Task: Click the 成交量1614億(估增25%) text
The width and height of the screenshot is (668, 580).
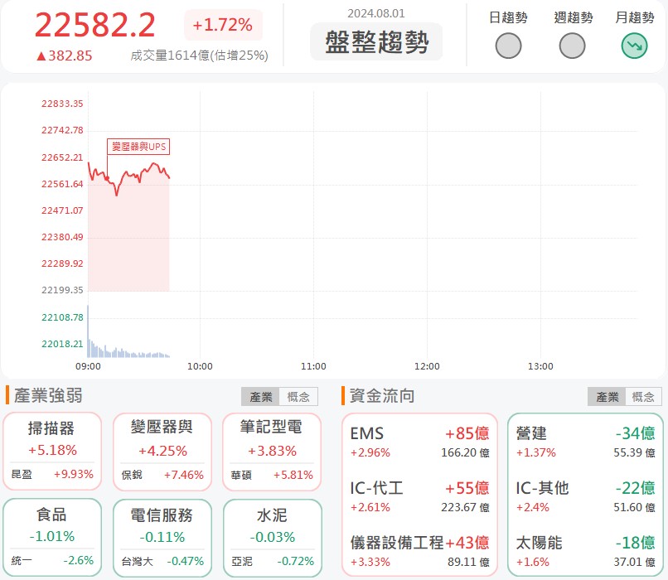Action: (x=199, y=56)
